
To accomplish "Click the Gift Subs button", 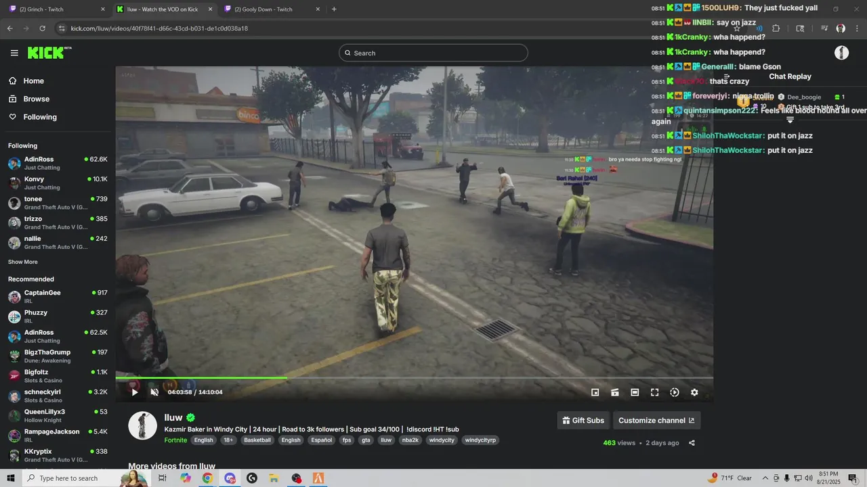I will [583, 420].
